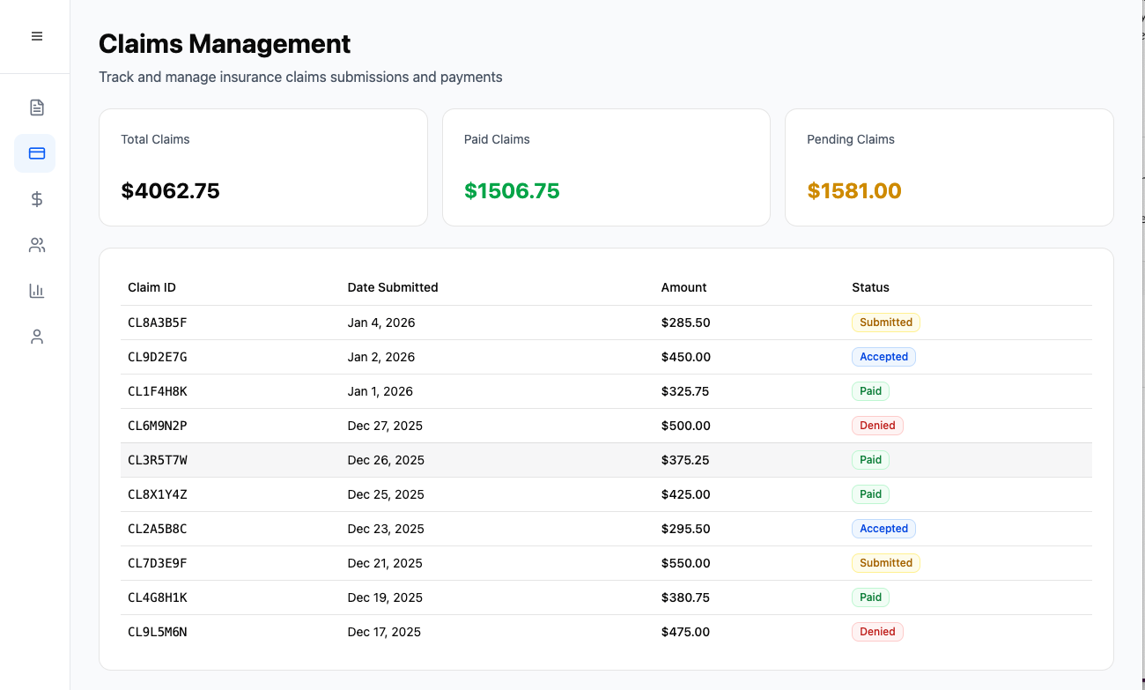Viewport: 1145px width, 690px height.
Task: Click the $285.50 amount
Action: click(686, 323)
